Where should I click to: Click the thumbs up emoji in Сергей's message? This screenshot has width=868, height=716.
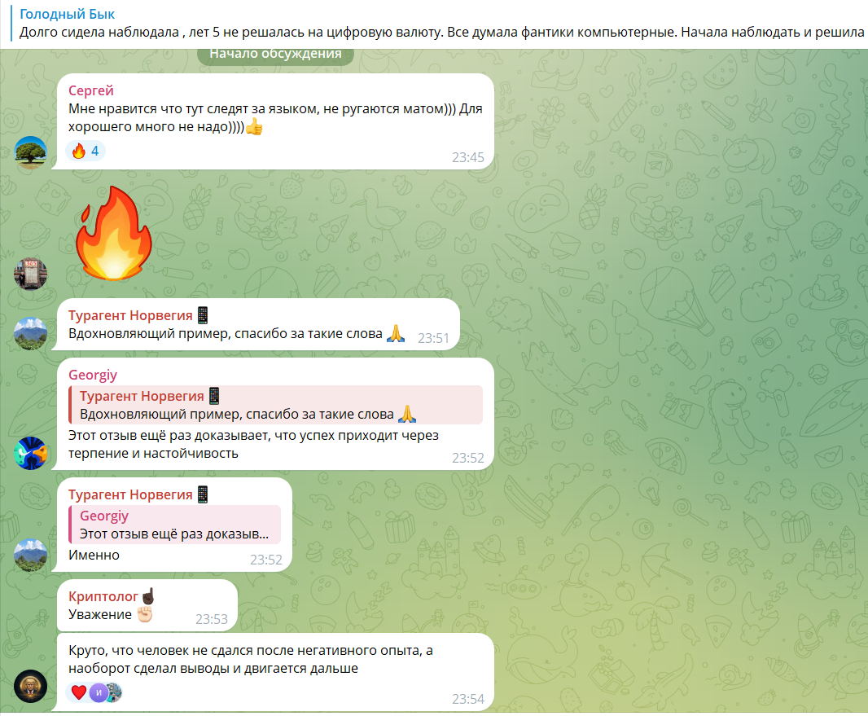[x=254, y=127]
